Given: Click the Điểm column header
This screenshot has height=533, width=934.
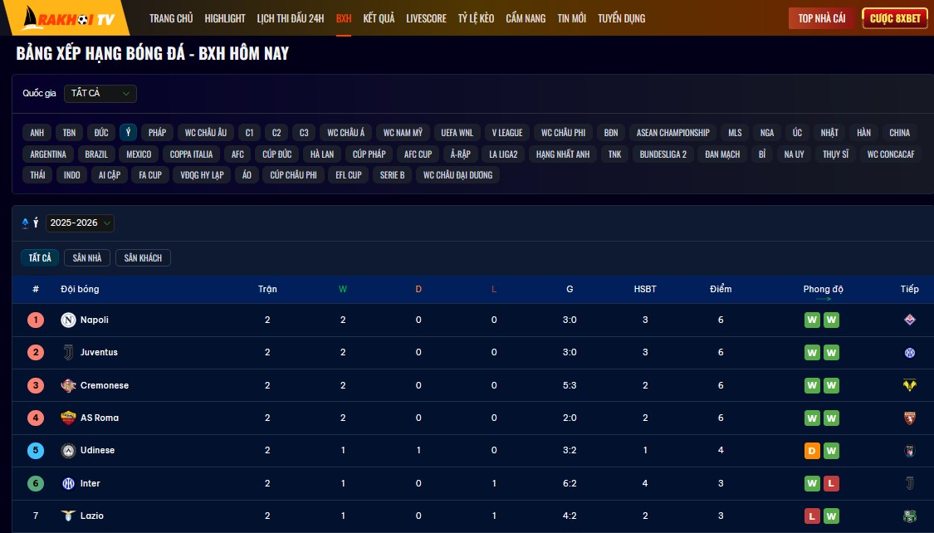Looking at the screenshot, I should coord(721,289).
